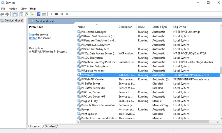Switch to the Standard tab
This screenshot has width=222, height=133.
pyautogui.click(x=50, y=126)
